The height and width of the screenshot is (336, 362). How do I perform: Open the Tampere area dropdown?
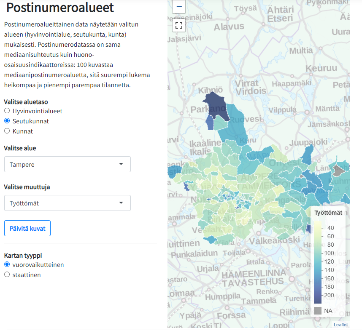click(68, 164)
